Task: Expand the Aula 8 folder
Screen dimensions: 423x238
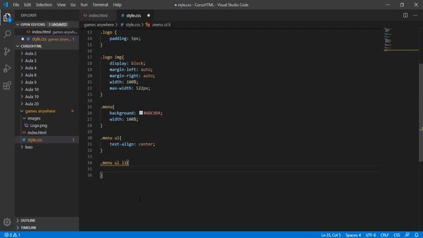Action: pos(47,75)
